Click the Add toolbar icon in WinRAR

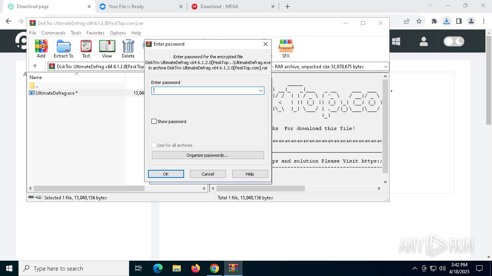41,49
